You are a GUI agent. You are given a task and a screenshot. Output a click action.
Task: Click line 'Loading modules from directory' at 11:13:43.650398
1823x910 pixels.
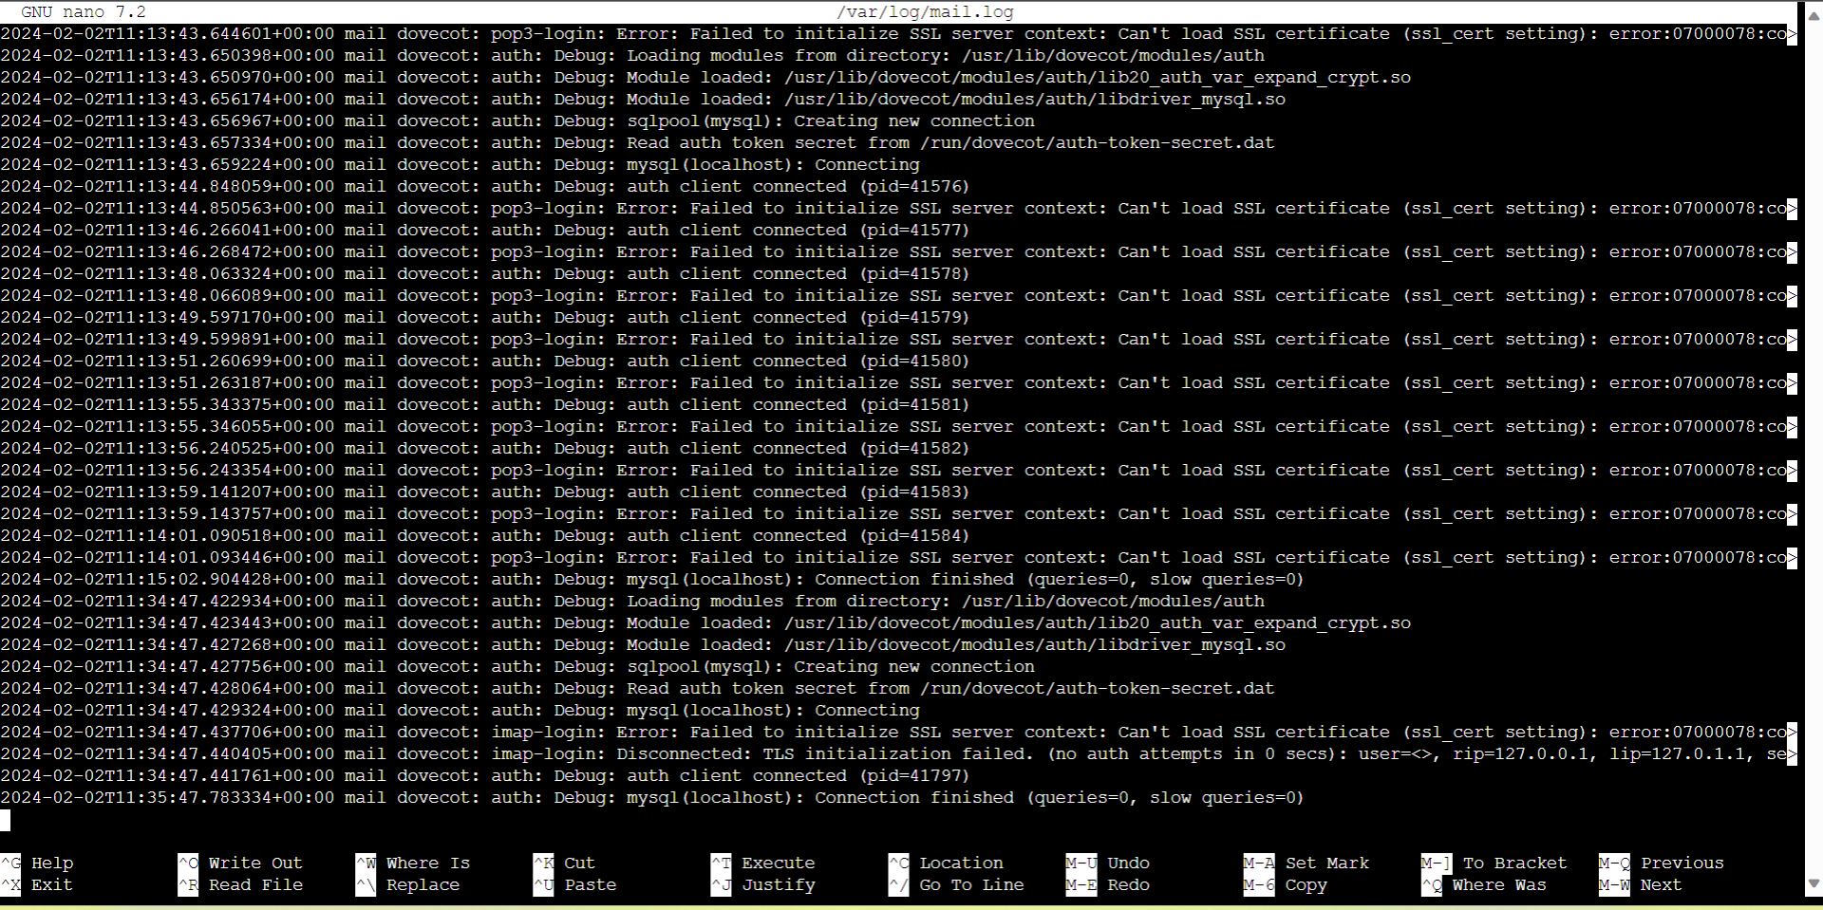click(x=632, y=56)
